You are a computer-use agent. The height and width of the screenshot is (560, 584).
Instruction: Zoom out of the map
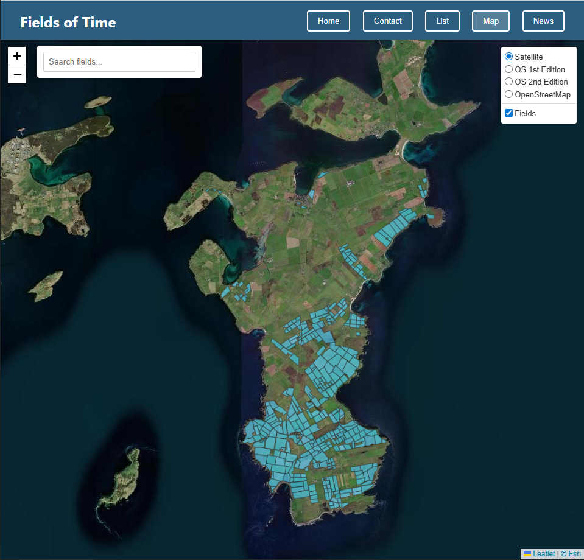pyautogui.click(x=17, y=74)
